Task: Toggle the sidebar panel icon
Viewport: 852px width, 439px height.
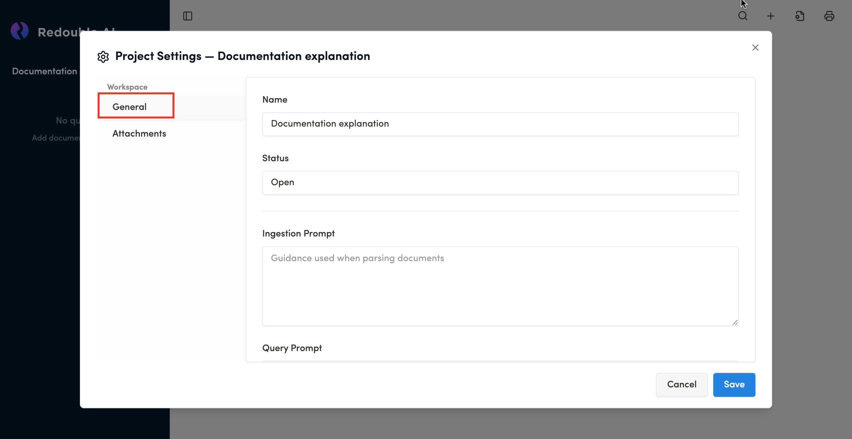Action: [188, 16]
